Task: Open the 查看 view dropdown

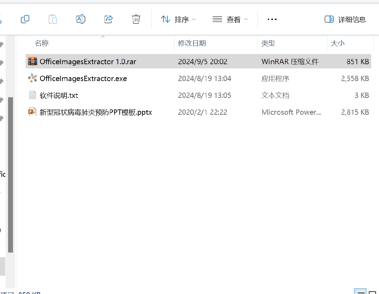Action: (x=230, y=19)
